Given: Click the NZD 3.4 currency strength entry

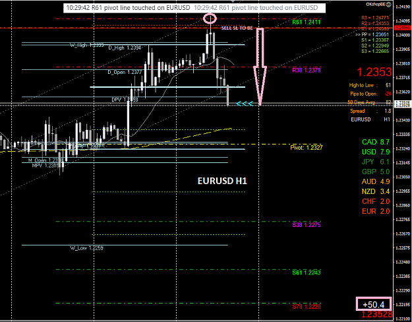Looking at the screenshot, I should click(x=376, y=191).
